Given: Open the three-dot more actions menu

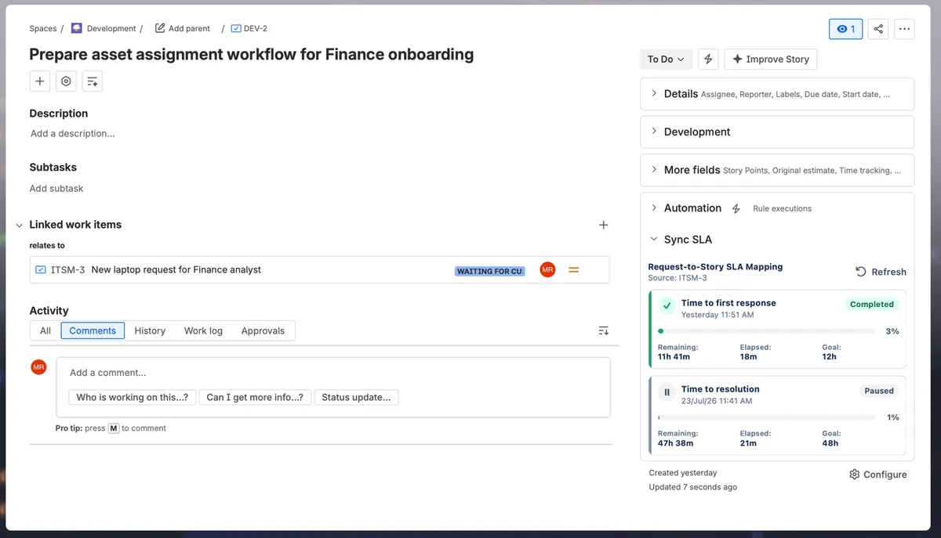Looking at the screenshot, I should click(904, 29).
